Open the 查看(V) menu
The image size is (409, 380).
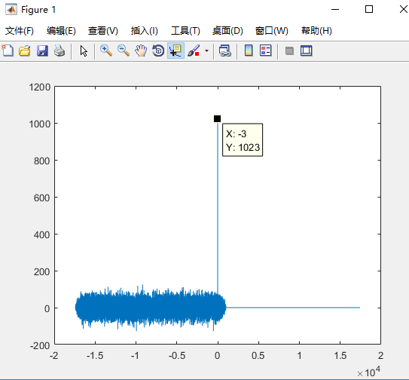pos(103,31)
